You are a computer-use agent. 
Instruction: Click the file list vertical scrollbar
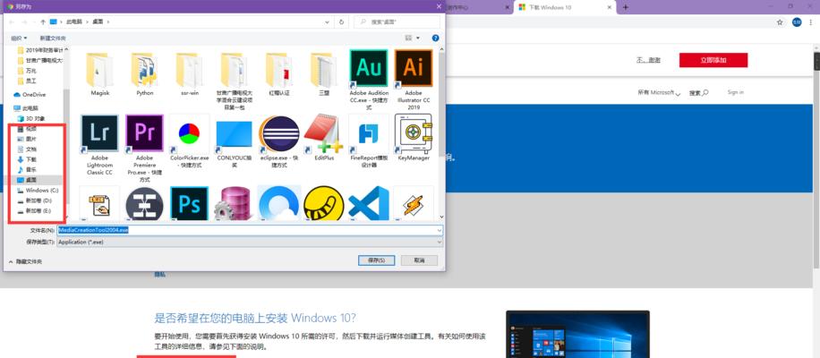point(441,132)
